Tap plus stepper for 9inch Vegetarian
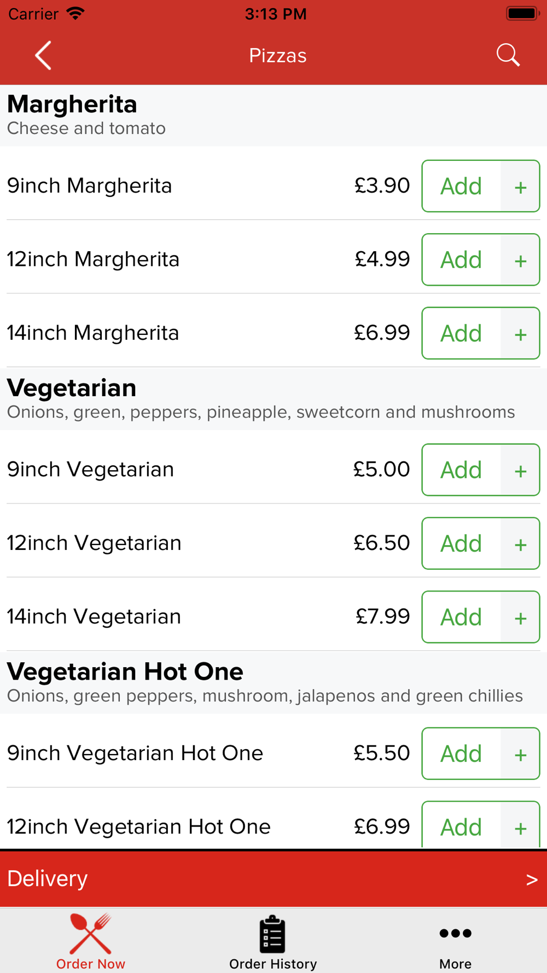The image size is (547, 973). click(x=520, y=470)
